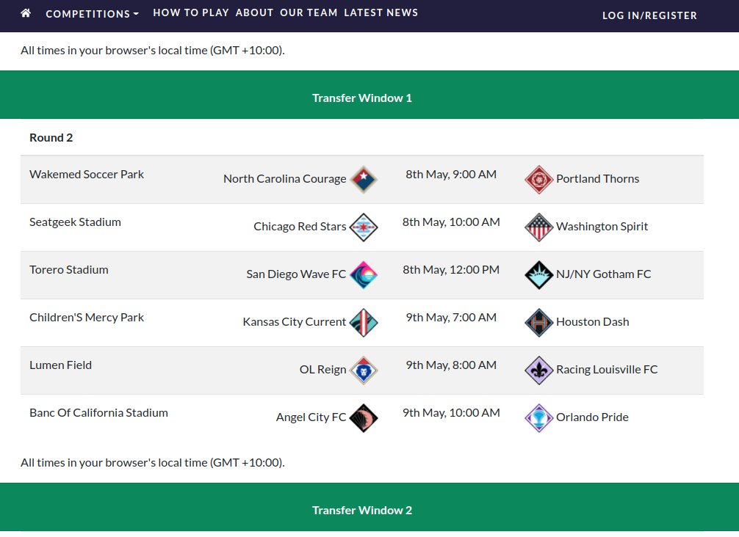This screenshot has height=537, width=739.
Task: Click Wakemed Soccer Park venue
Action: pos(87,174)
